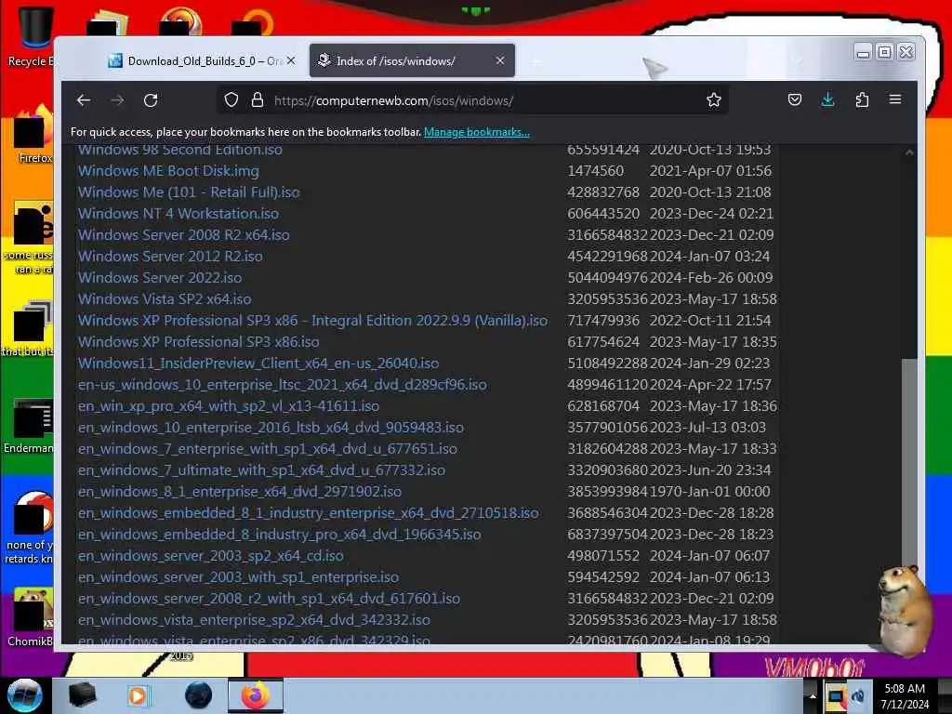Open the media player taskbar icon

[x=138, y=695]
